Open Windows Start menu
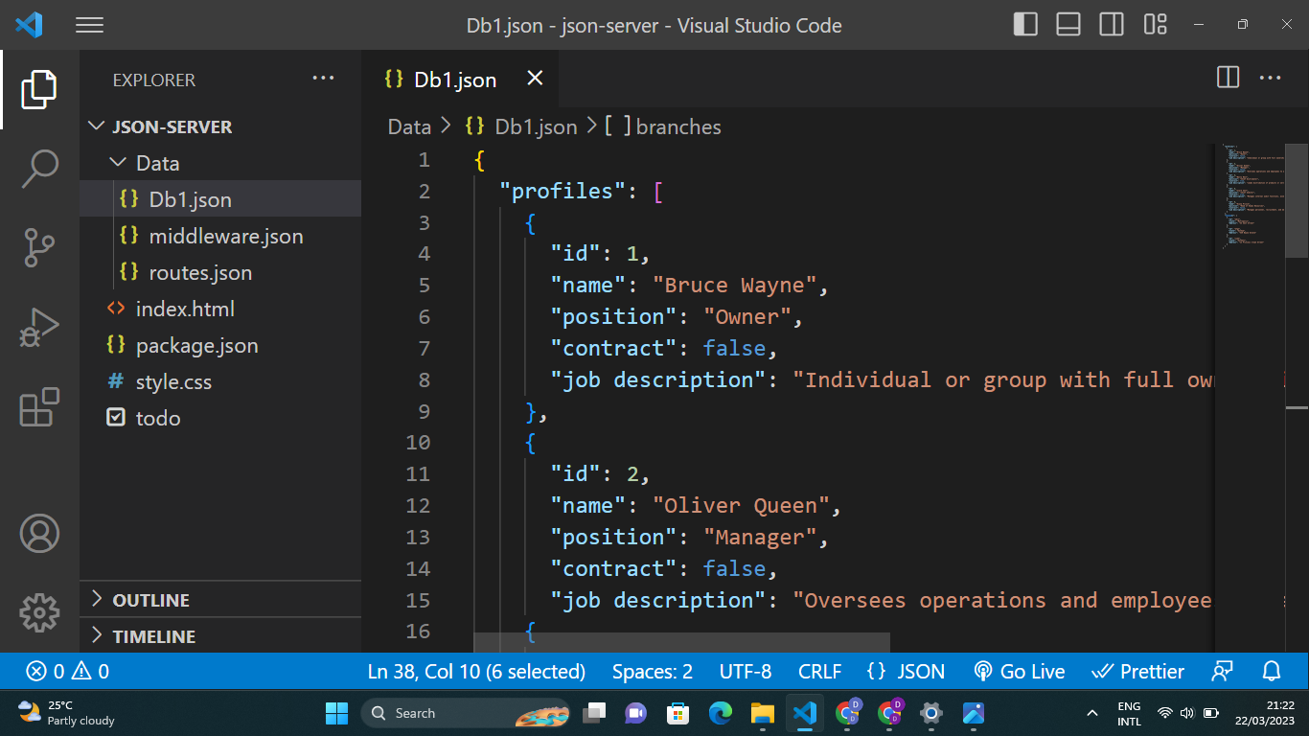The height and width of the screenshot is (736, 1309). coord(336,713)
